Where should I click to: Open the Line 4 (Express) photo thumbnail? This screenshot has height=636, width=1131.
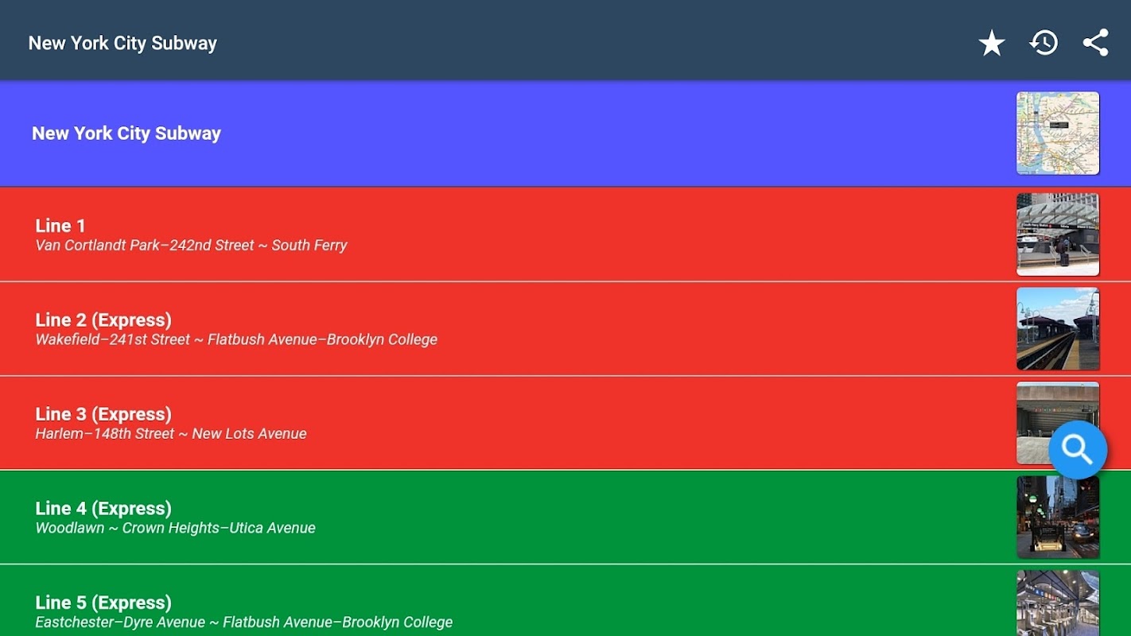tap(1058, 517)
